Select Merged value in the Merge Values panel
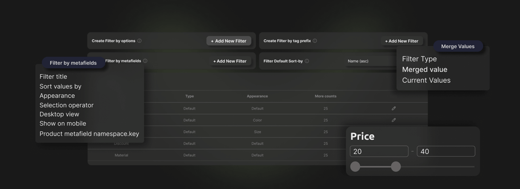The height and width of the screenshot is (189, 520). pyautogui.click(x=425, y=69)
